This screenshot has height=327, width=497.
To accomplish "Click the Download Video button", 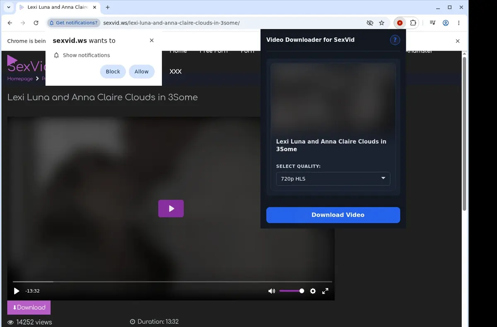I will [333, 215].
